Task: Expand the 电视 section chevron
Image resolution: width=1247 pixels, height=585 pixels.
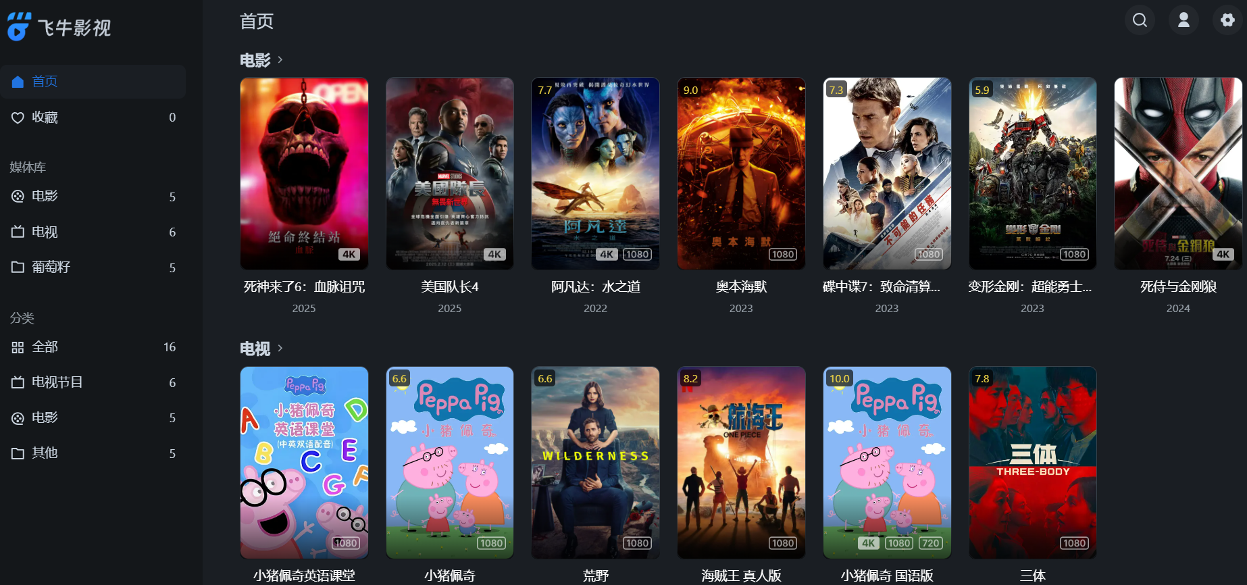Action: tap(280, 349)
